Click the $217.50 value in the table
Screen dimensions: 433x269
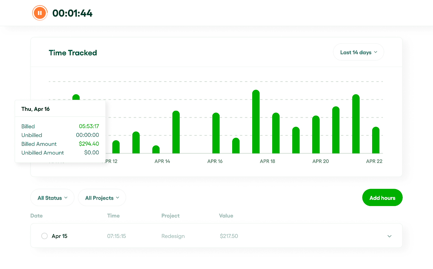229,236
